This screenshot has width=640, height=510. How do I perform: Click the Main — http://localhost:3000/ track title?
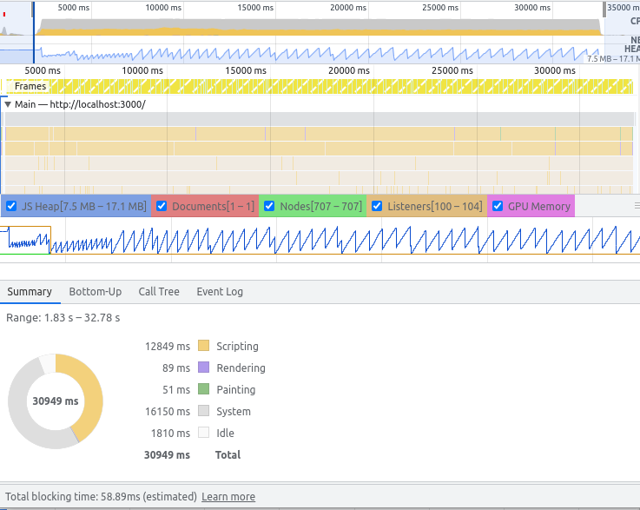[x=80, y=104]
